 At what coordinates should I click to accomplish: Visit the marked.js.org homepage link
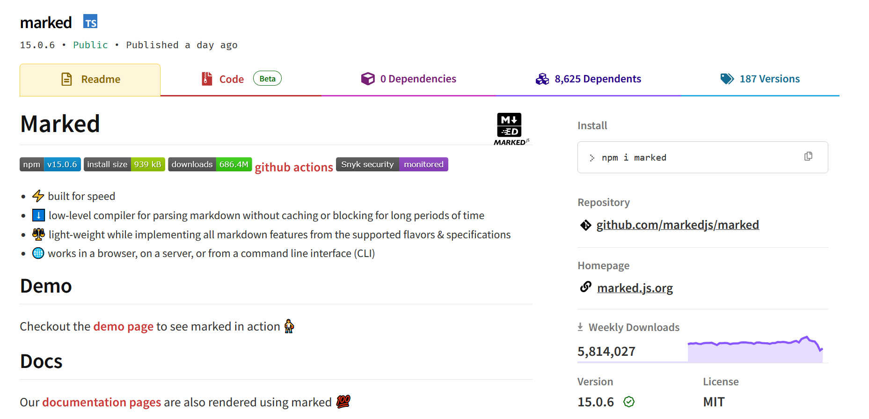[635, 287]
